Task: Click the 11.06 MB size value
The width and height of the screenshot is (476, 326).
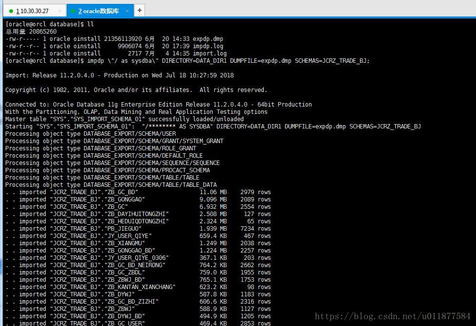Action: 213,192
